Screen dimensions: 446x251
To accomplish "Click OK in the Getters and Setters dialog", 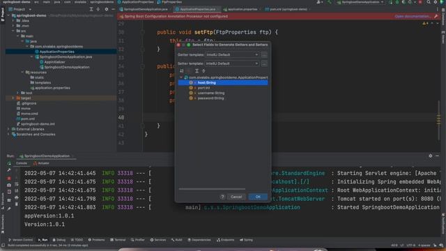I will pos(258,197).
